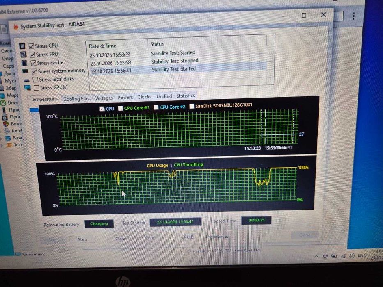The width and height of the screenshot is (383, 287).
Task: Open the Unified tab
Action: pos(164,96)
